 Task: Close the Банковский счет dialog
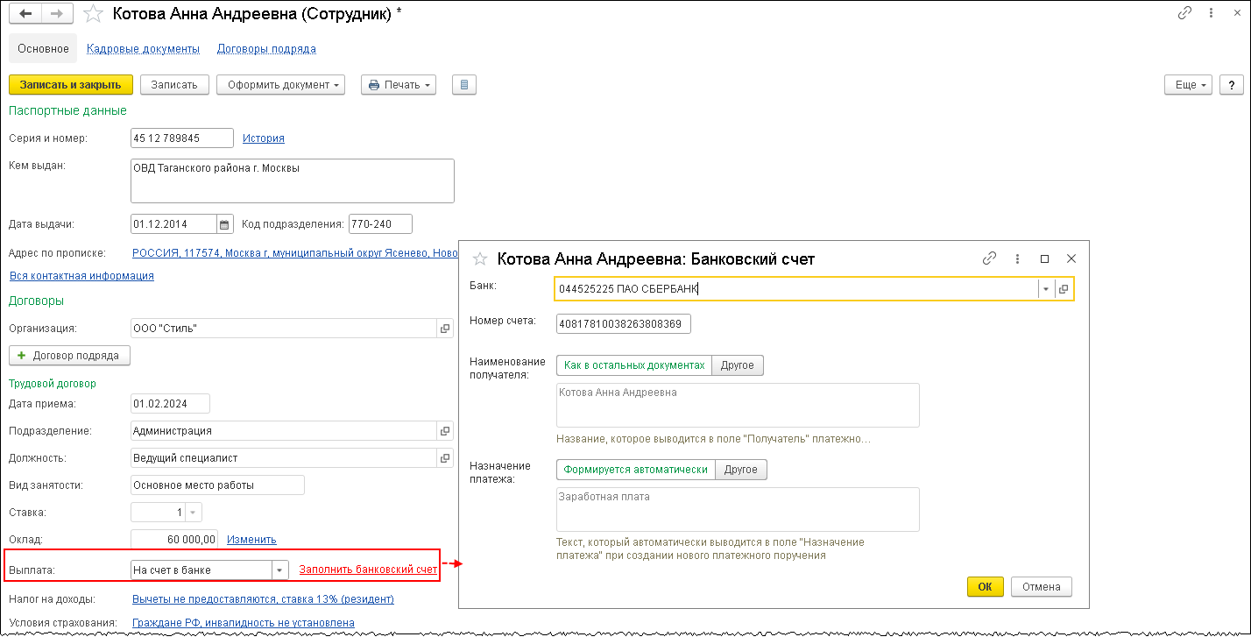(x=1071, y=258)
